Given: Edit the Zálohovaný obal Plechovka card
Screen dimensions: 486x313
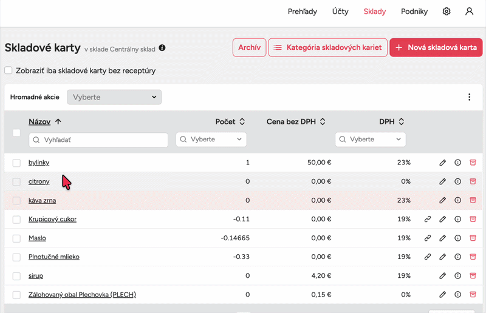Looking at the screenshot, I should tap(443, 295).
